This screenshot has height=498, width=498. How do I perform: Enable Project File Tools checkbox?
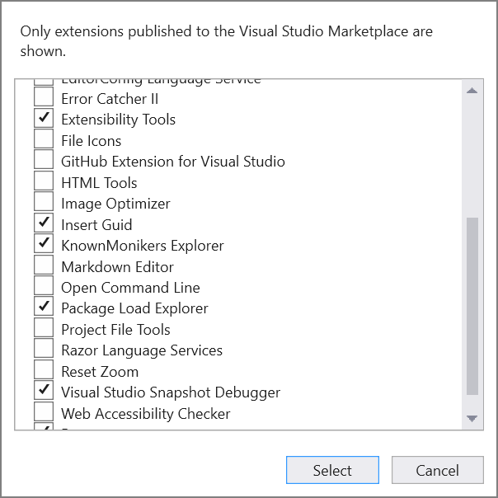44,327
